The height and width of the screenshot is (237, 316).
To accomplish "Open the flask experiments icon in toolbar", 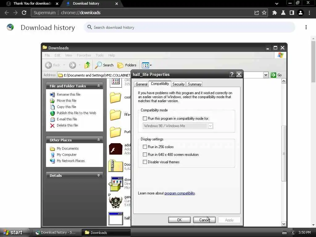I will 283,13.
